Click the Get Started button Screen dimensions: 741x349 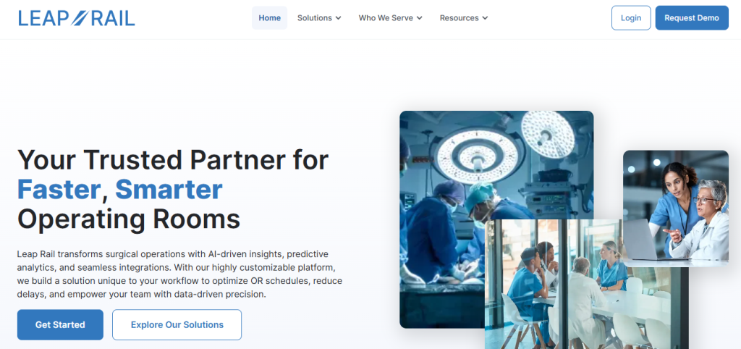click(x=60, y=325)
